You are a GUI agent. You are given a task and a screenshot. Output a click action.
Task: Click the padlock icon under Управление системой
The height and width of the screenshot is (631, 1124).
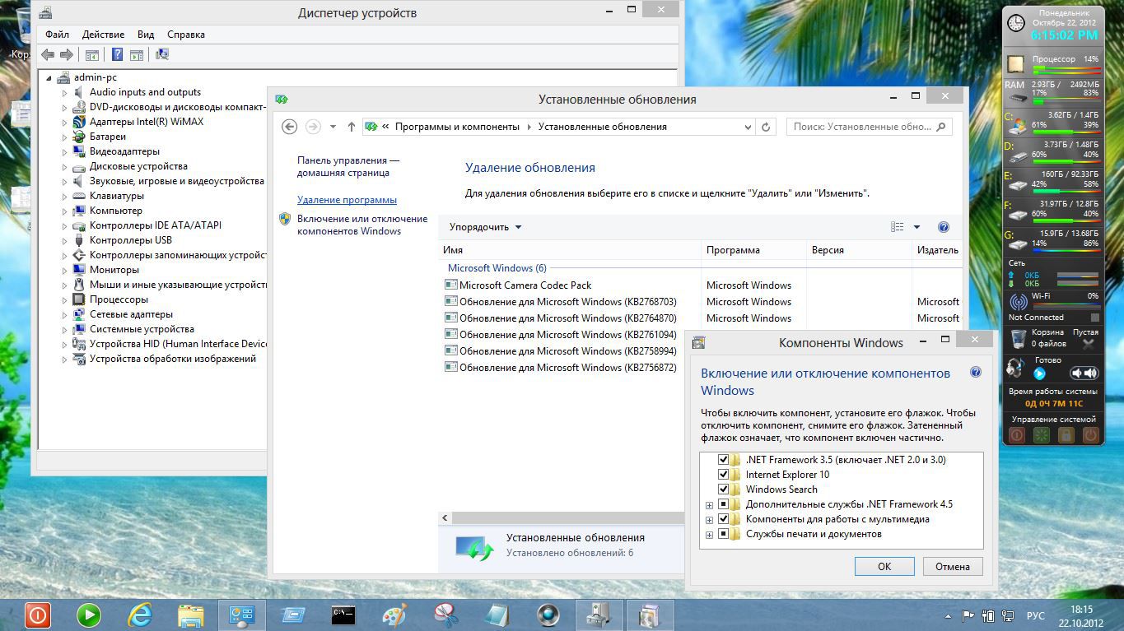[x=1066, y=435]
